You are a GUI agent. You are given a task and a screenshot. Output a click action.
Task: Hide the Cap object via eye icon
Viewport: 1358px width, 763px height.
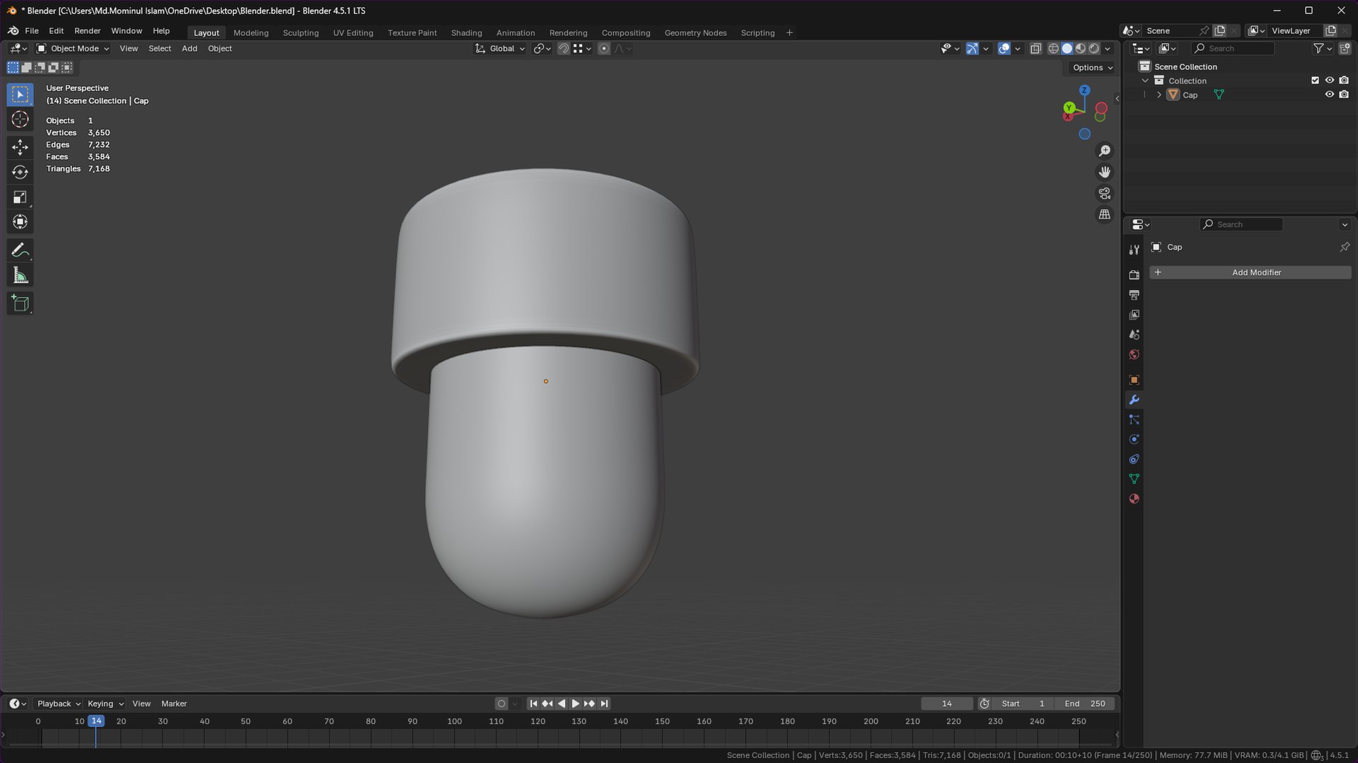(x=1329, y=95)
